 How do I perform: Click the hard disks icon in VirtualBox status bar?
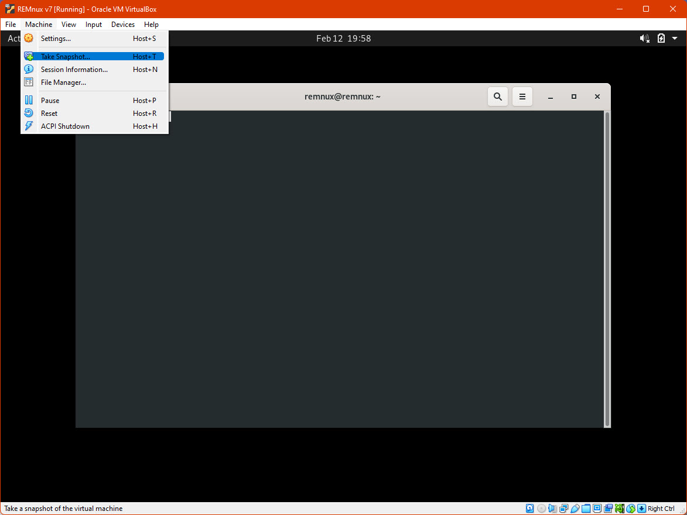[529, 508]
